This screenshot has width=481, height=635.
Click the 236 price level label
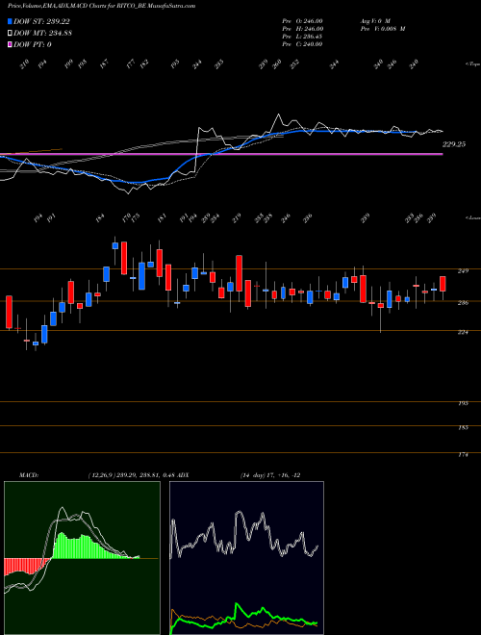[463, 302]
